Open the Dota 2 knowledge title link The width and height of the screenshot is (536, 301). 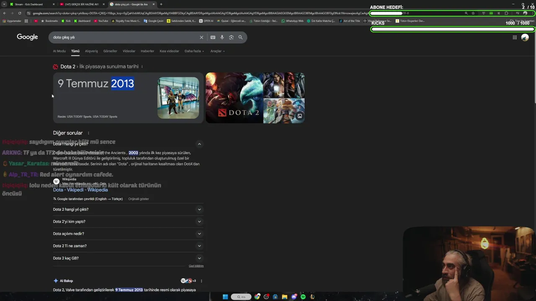click(68, 66)
